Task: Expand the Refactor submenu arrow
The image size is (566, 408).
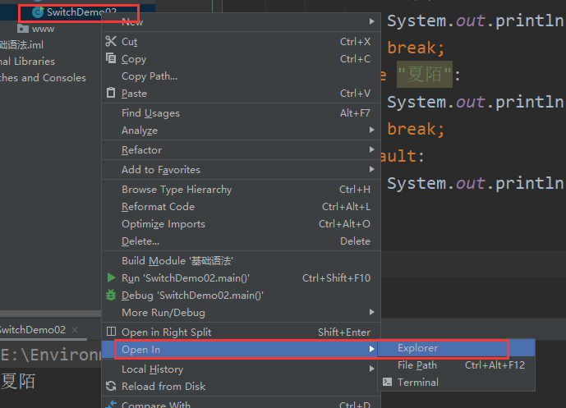Action: [371, 149]
